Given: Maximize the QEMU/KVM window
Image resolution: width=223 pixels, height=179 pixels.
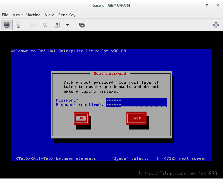Looking at the screenshot, I should pyautogui.click(x=207, y=5).
